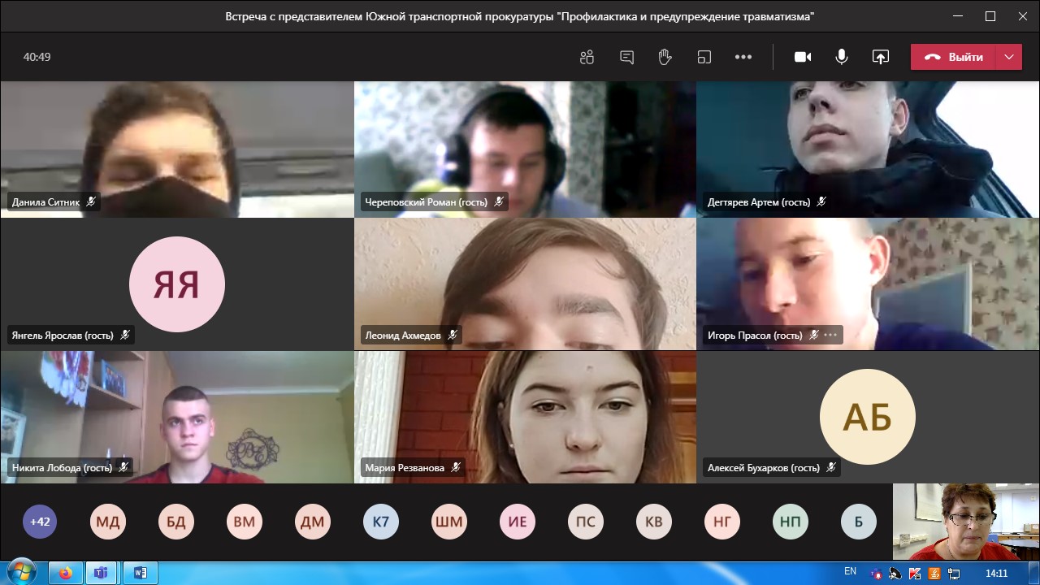Open the Windows Start menu
The image size is (1040, 585).
(22, 572)
